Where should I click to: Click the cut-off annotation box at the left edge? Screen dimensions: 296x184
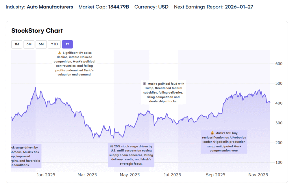[26, 156]
